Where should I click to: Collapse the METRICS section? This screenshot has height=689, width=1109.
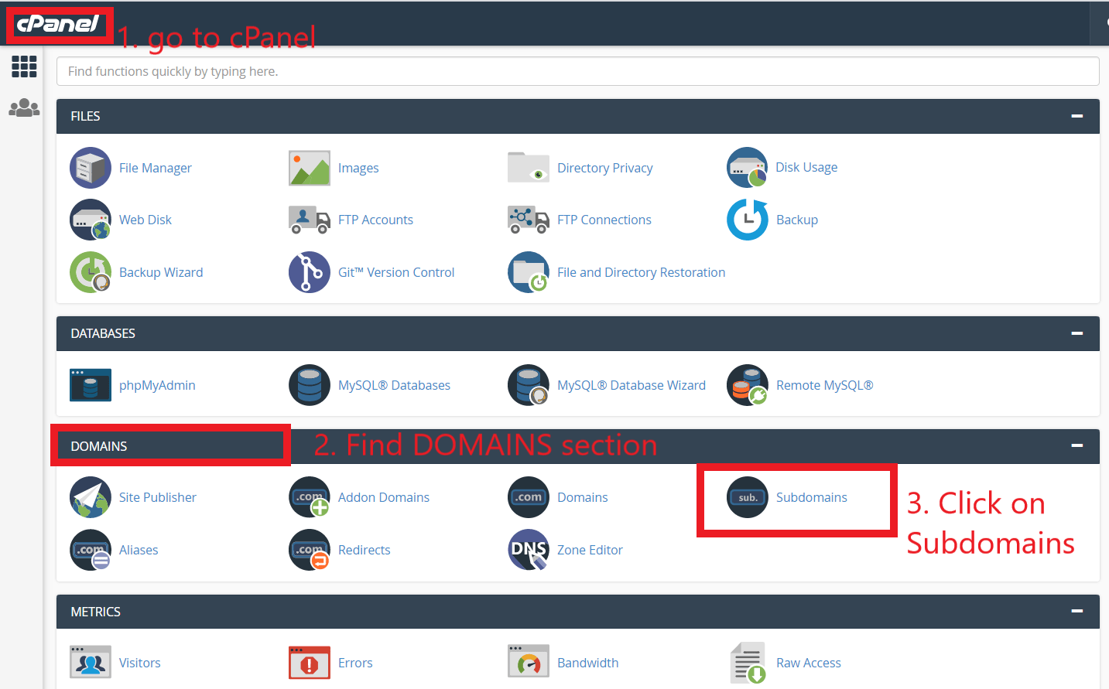click(1076, 611)
